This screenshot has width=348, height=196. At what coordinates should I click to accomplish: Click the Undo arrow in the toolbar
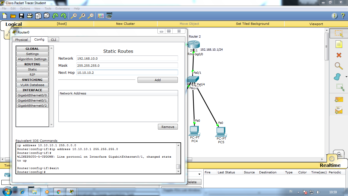tap(55, 16)
